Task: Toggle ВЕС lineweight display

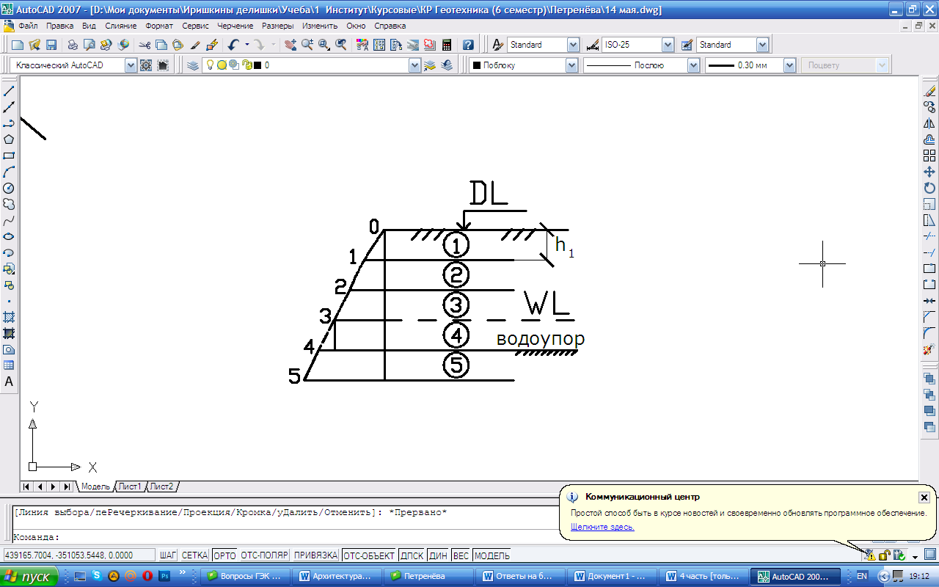Action: [461, 555]
